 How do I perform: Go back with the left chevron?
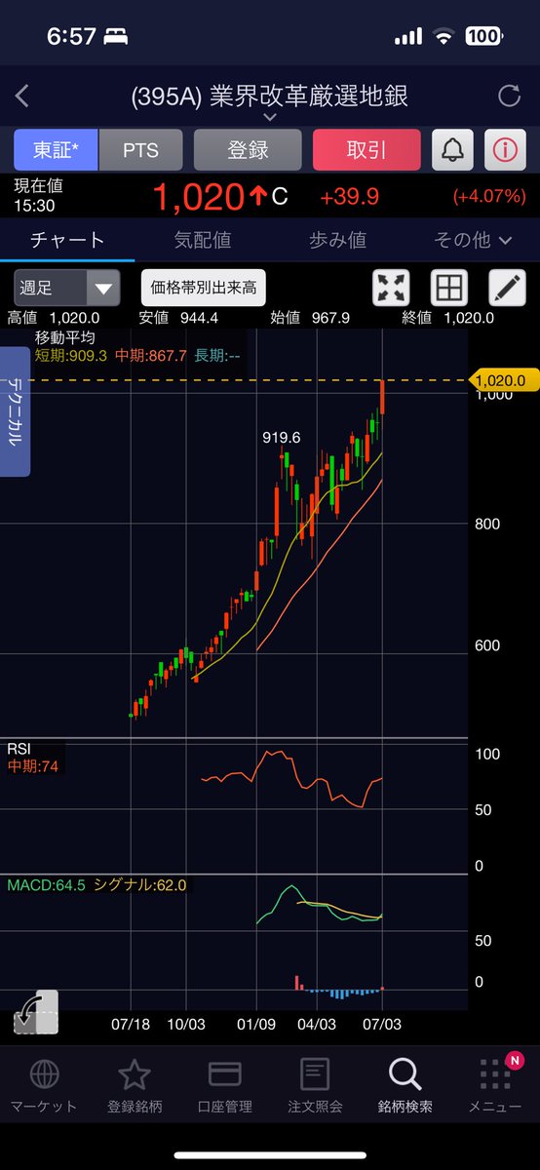[23, 96]
